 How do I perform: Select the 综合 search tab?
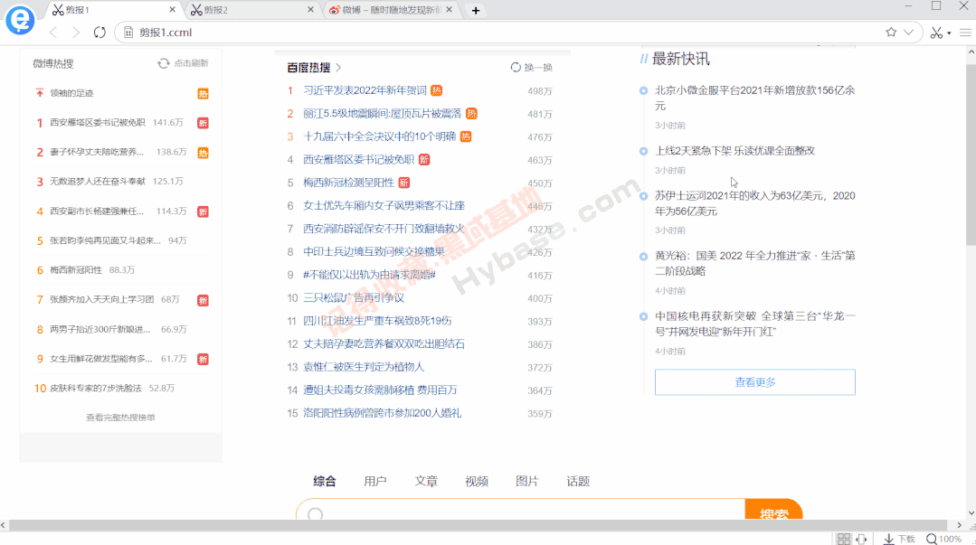click(x=325, y=481)
